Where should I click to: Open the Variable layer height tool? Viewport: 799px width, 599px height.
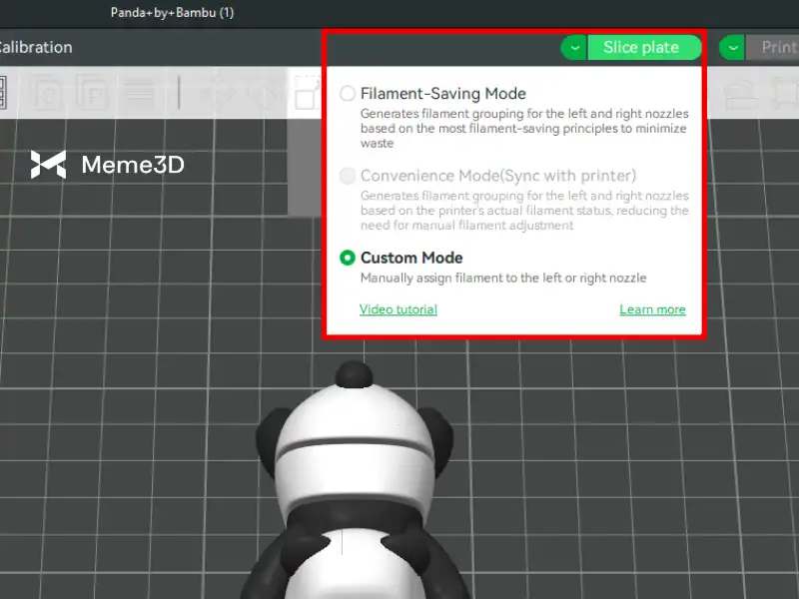pyautogui.click(x=141, y=93)
